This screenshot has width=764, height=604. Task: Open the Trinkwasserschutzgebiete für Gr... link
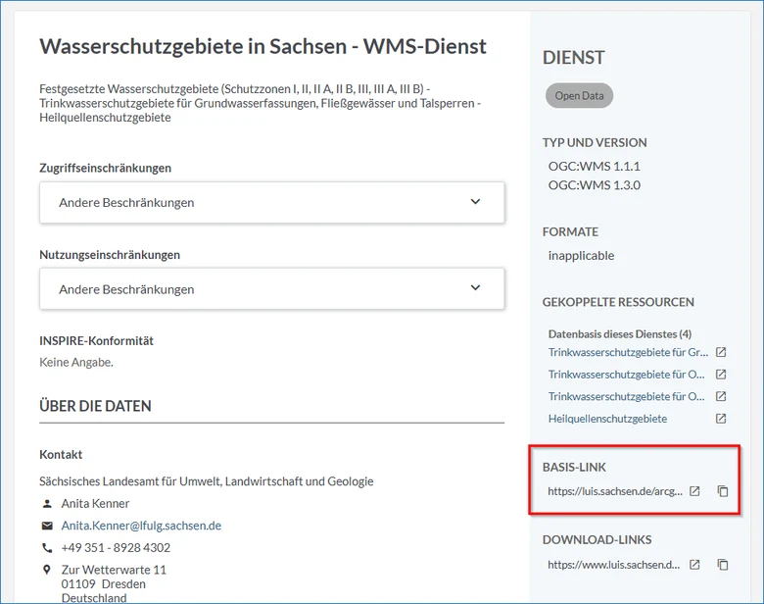click(628, 352)
